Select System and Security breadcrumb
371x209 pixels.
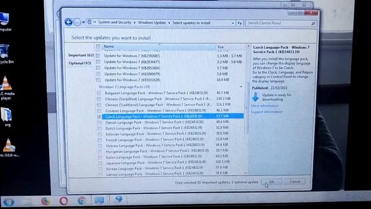click(115, 22)
